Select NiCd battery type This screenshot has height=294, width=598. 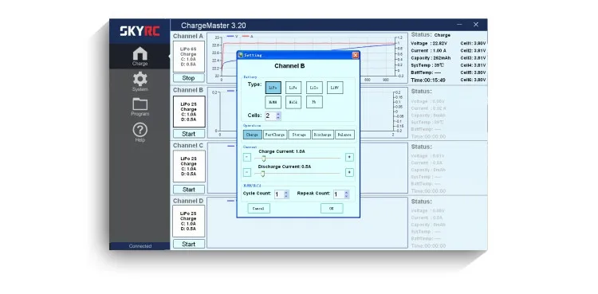293,102
